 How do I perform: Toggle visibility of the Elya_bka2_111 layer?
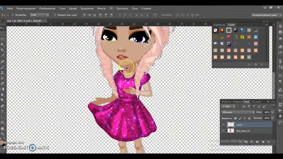click(x=223, y=131)
